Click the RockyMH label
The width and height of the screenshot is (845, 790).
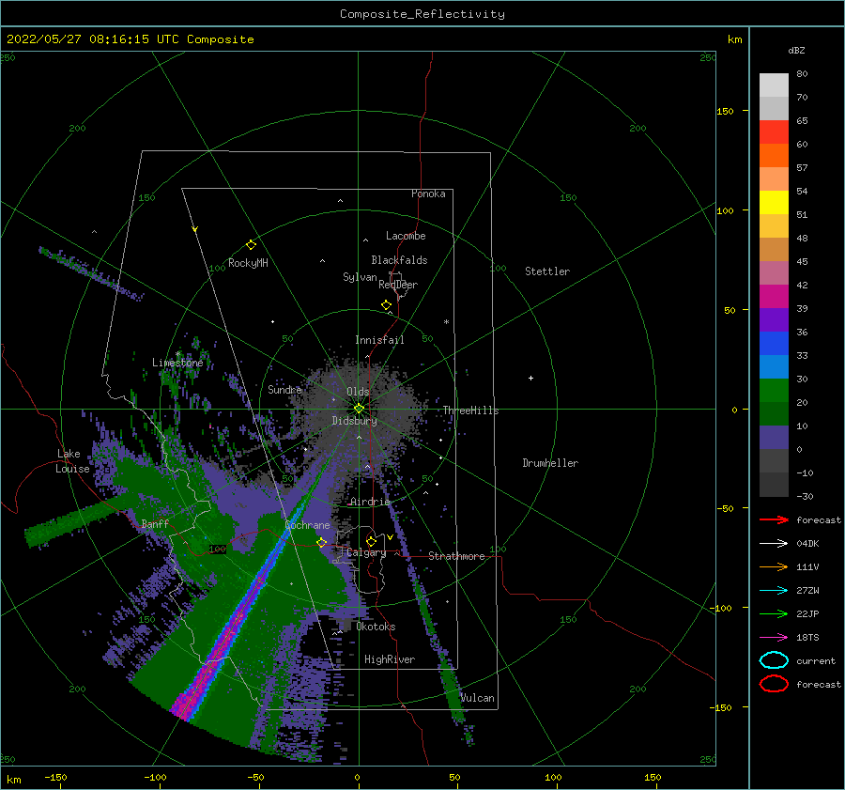249,263
